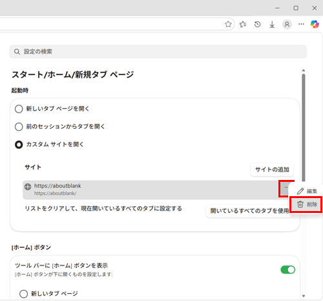Click the vertical scrollbar thumb
Viewport: 323px width, 301px height.
(x=304, y=128)
